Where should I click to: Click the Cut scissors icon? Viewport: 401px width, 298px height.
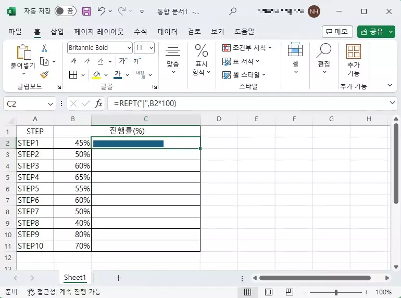pos(44,48)
